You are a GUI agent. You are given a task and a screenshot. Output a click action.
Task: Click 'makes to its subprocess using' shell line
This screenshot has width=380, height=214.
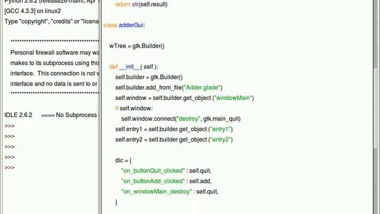tap(55, 63)
